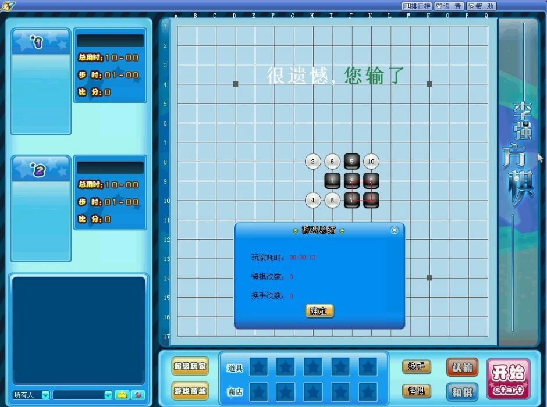
Task: Click the 很遗憾,您输了 result message
Action: coord(336,75)
